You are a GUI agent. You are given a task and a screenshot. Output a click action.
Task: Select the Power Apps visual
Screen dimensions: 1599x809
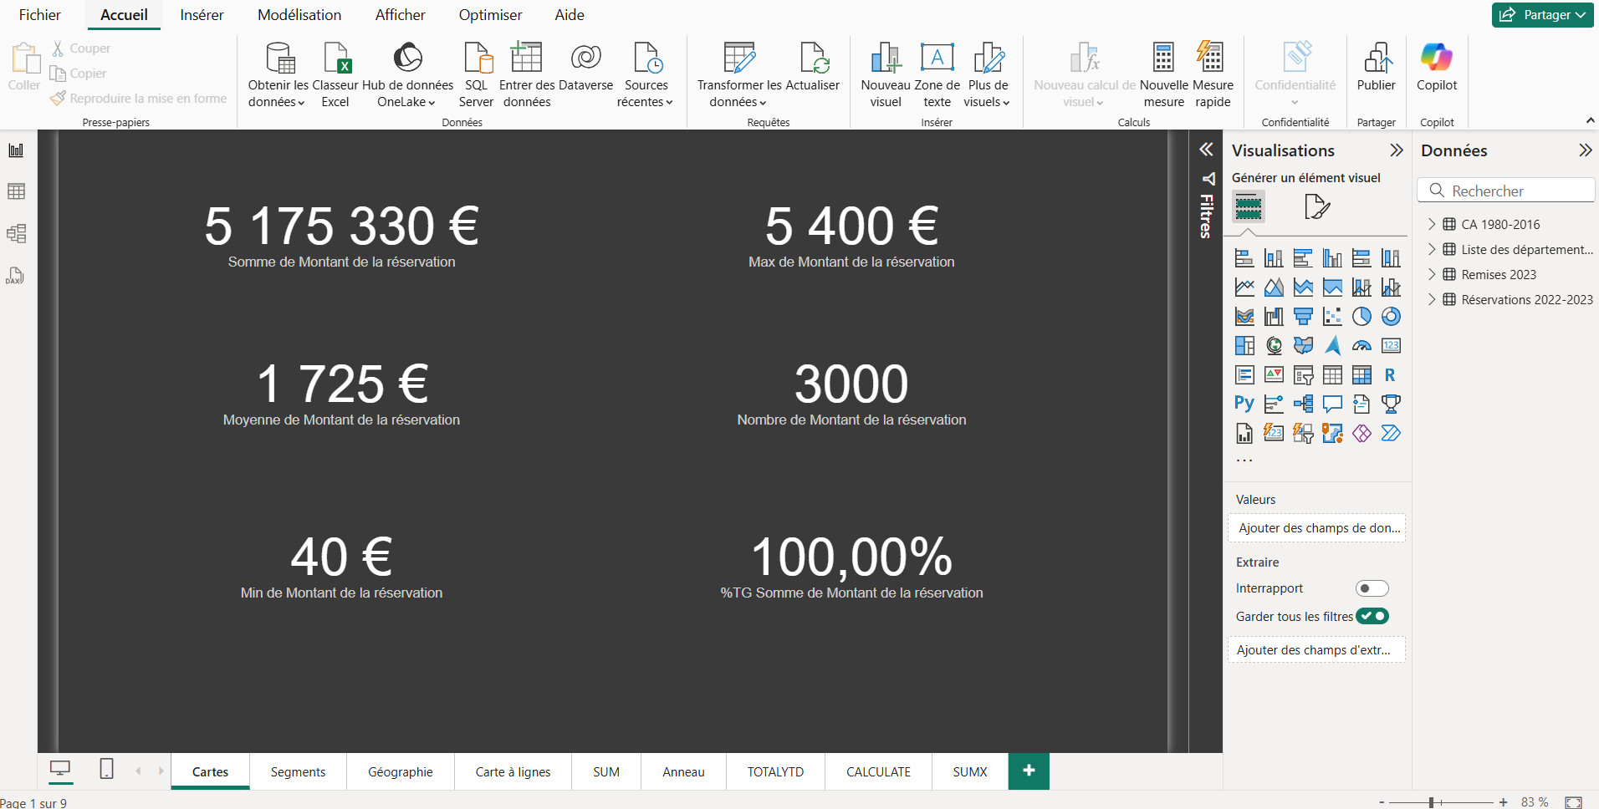pyautogui.click(x=1361, y=434)
